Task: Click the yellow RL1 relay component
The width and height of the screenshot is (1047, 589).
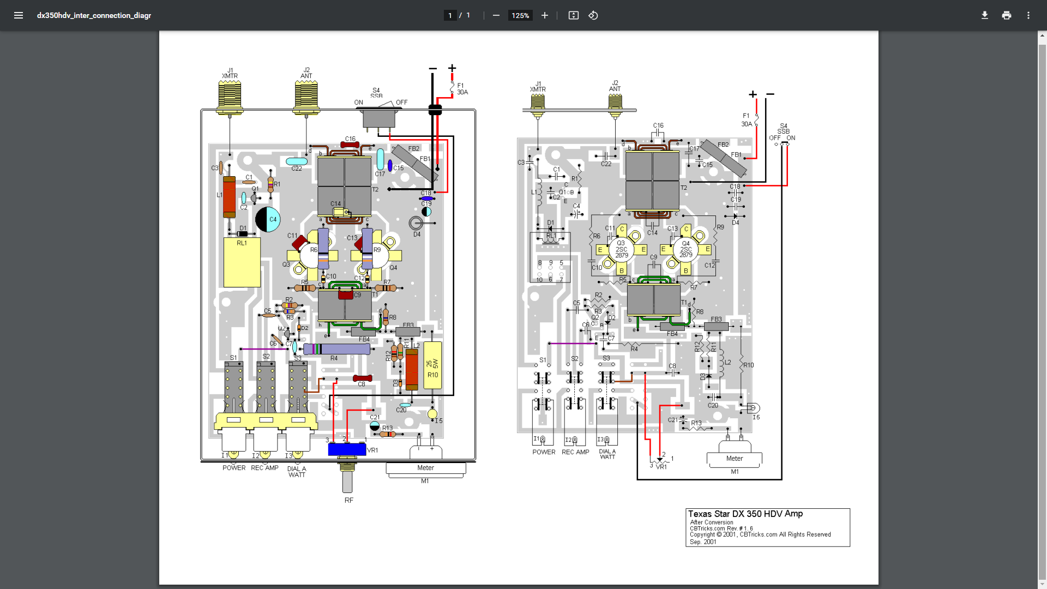Action: (242, 262)
